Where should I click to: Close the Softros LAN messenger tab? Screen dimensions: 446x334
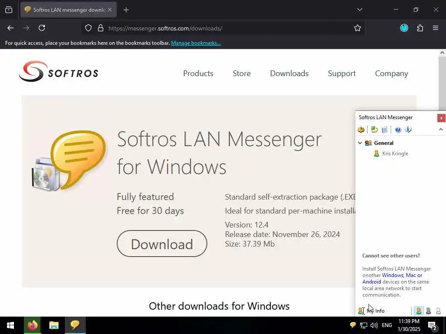[x=110, y=10]
